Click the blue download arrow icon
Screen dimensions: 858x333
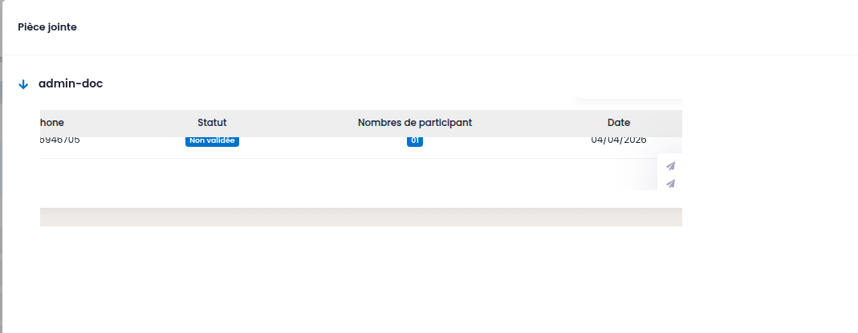(x=23, y=84)
